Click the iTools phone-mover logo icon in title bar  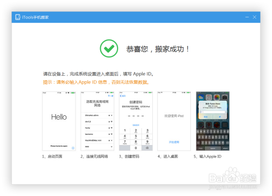point(18,17)
